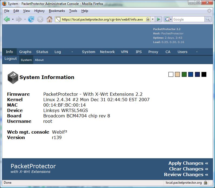Open the Back history dropdown arrow
Image resolution: width=215 pixels, height=188 pixels.
(x=13, y=19)
